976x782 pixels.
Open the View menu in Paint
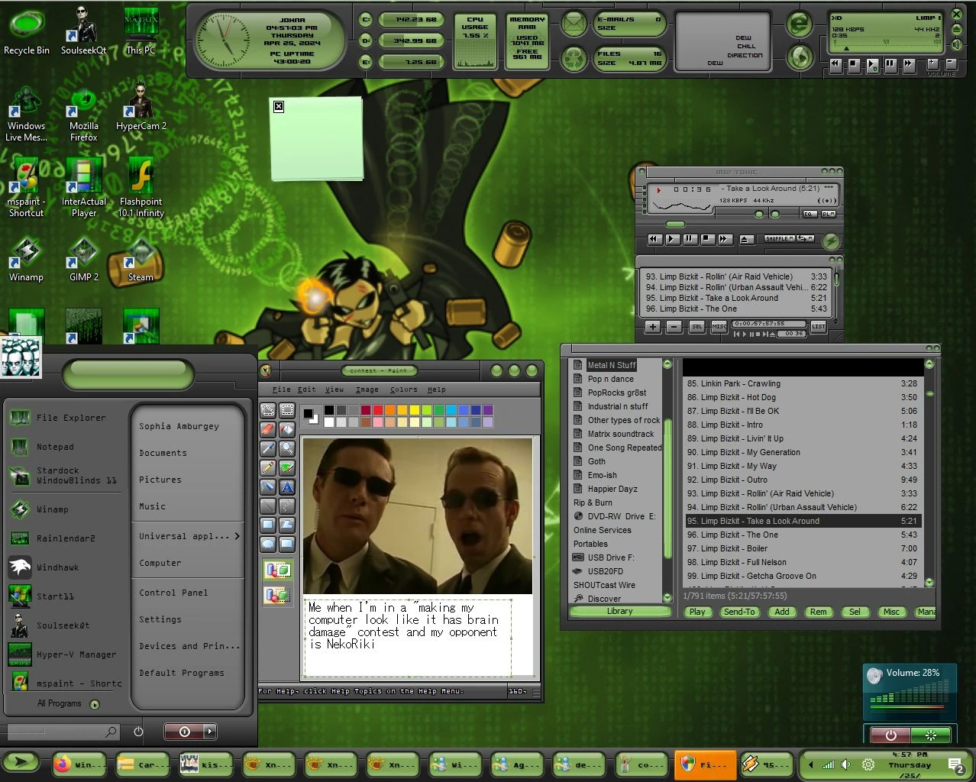334,389
